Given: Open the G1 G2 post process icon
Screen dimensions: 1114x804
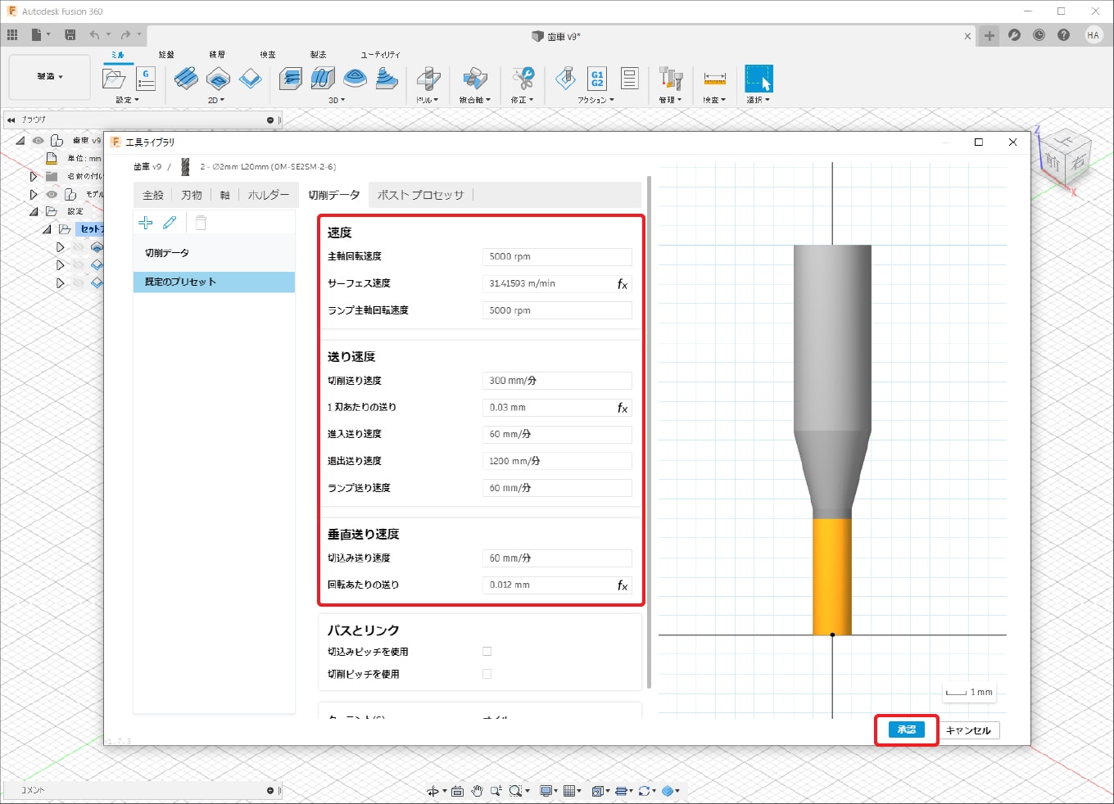Looking at the screenshot, I should point(597,79).
